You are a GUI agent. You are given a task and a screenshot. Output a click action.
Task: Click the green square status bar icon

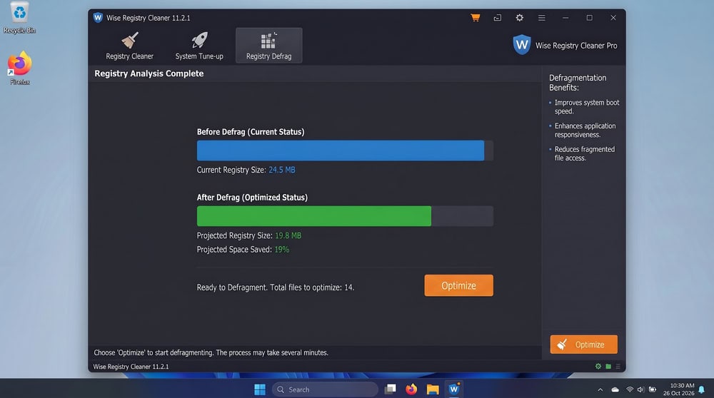tap(608, 366)
